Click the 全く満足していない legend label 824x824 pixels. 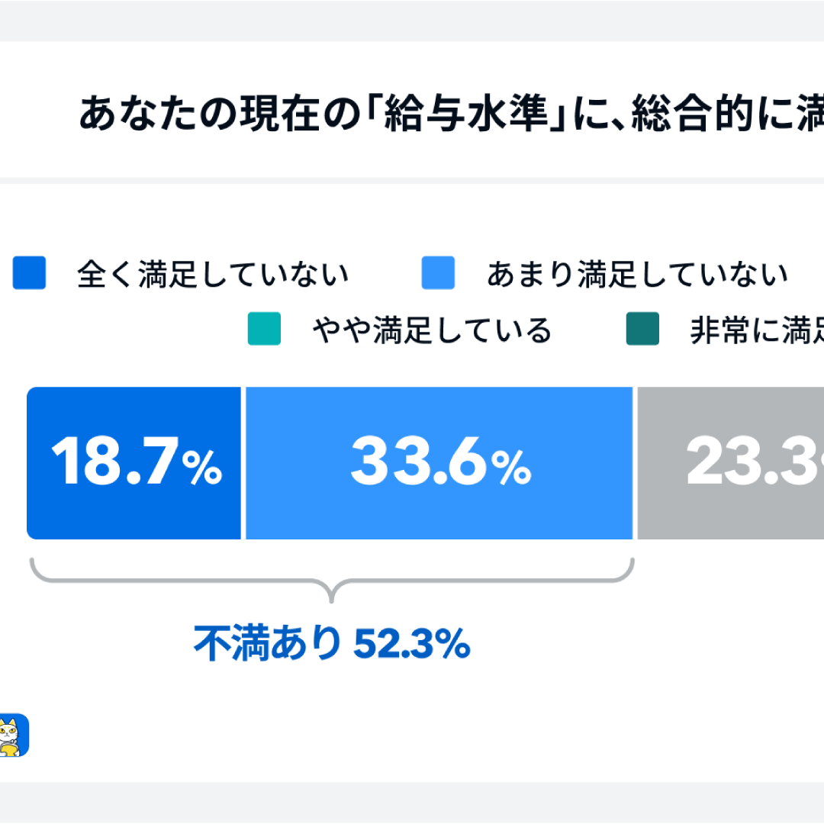213,274
